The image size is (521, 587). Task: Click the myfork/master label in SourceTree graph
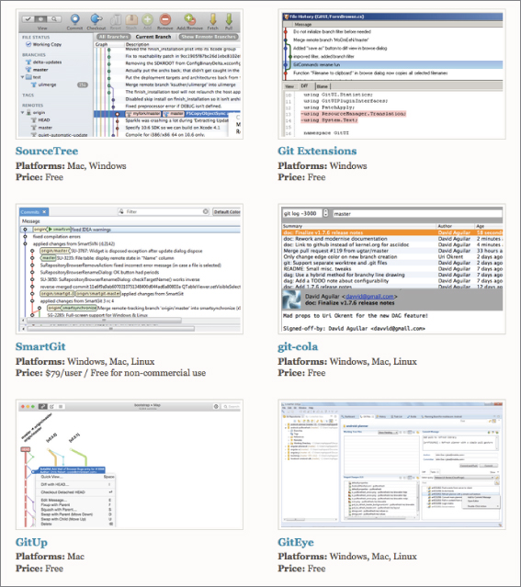coord(142,113)
